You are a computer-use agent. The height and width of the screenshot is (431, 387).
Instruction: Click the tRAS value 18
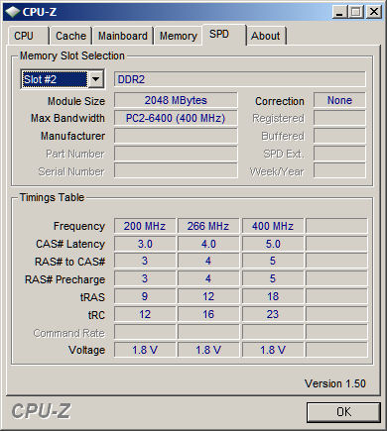point(273,296)
